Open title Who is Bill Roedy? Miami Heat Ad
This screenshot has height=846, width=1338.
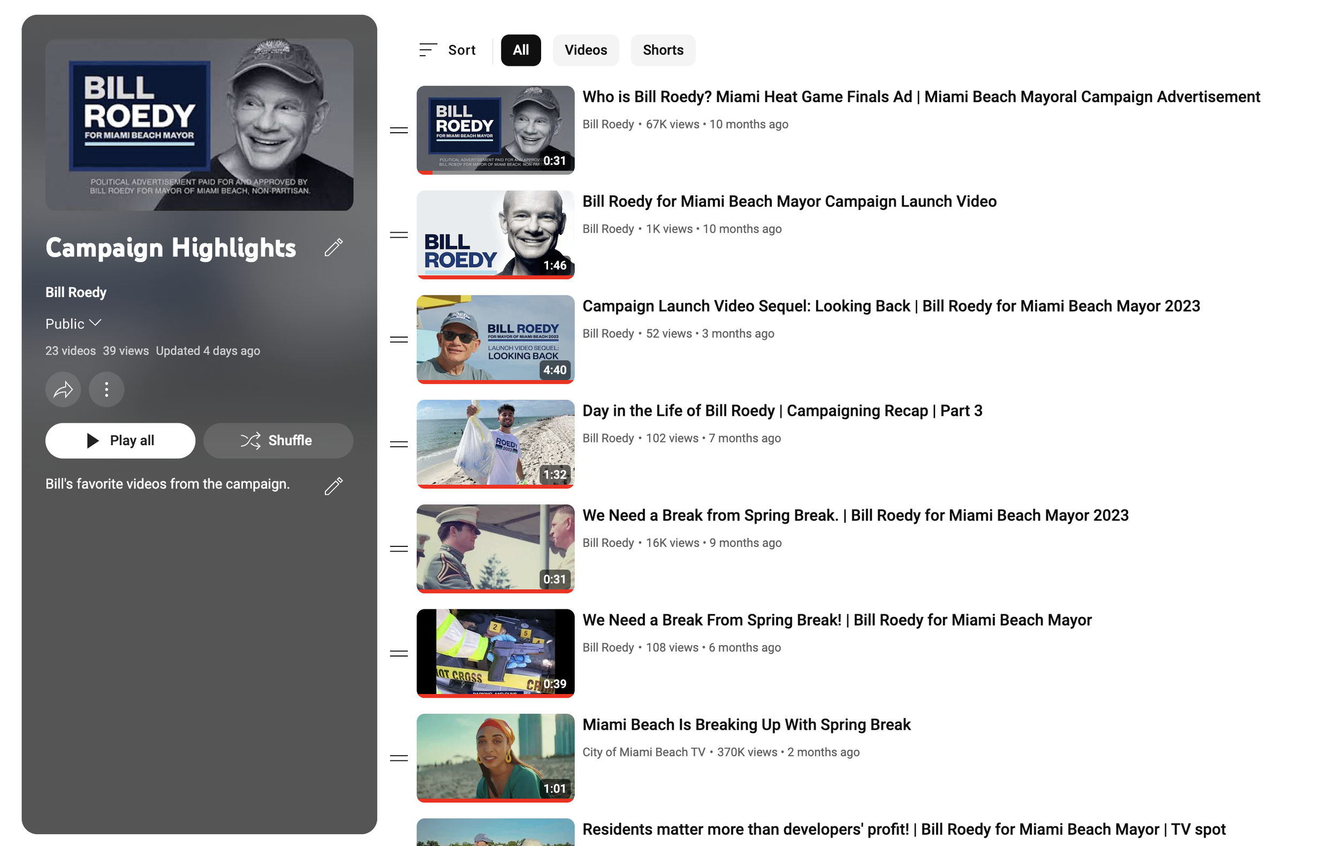pos(921,97)
